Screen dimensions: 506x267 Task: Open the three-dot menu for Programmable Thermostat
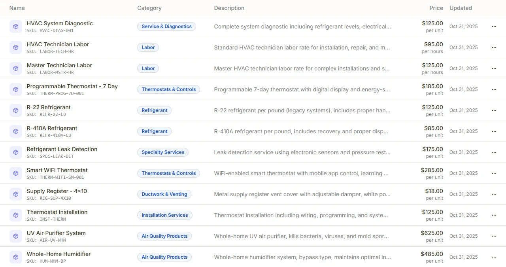[494, 89]
